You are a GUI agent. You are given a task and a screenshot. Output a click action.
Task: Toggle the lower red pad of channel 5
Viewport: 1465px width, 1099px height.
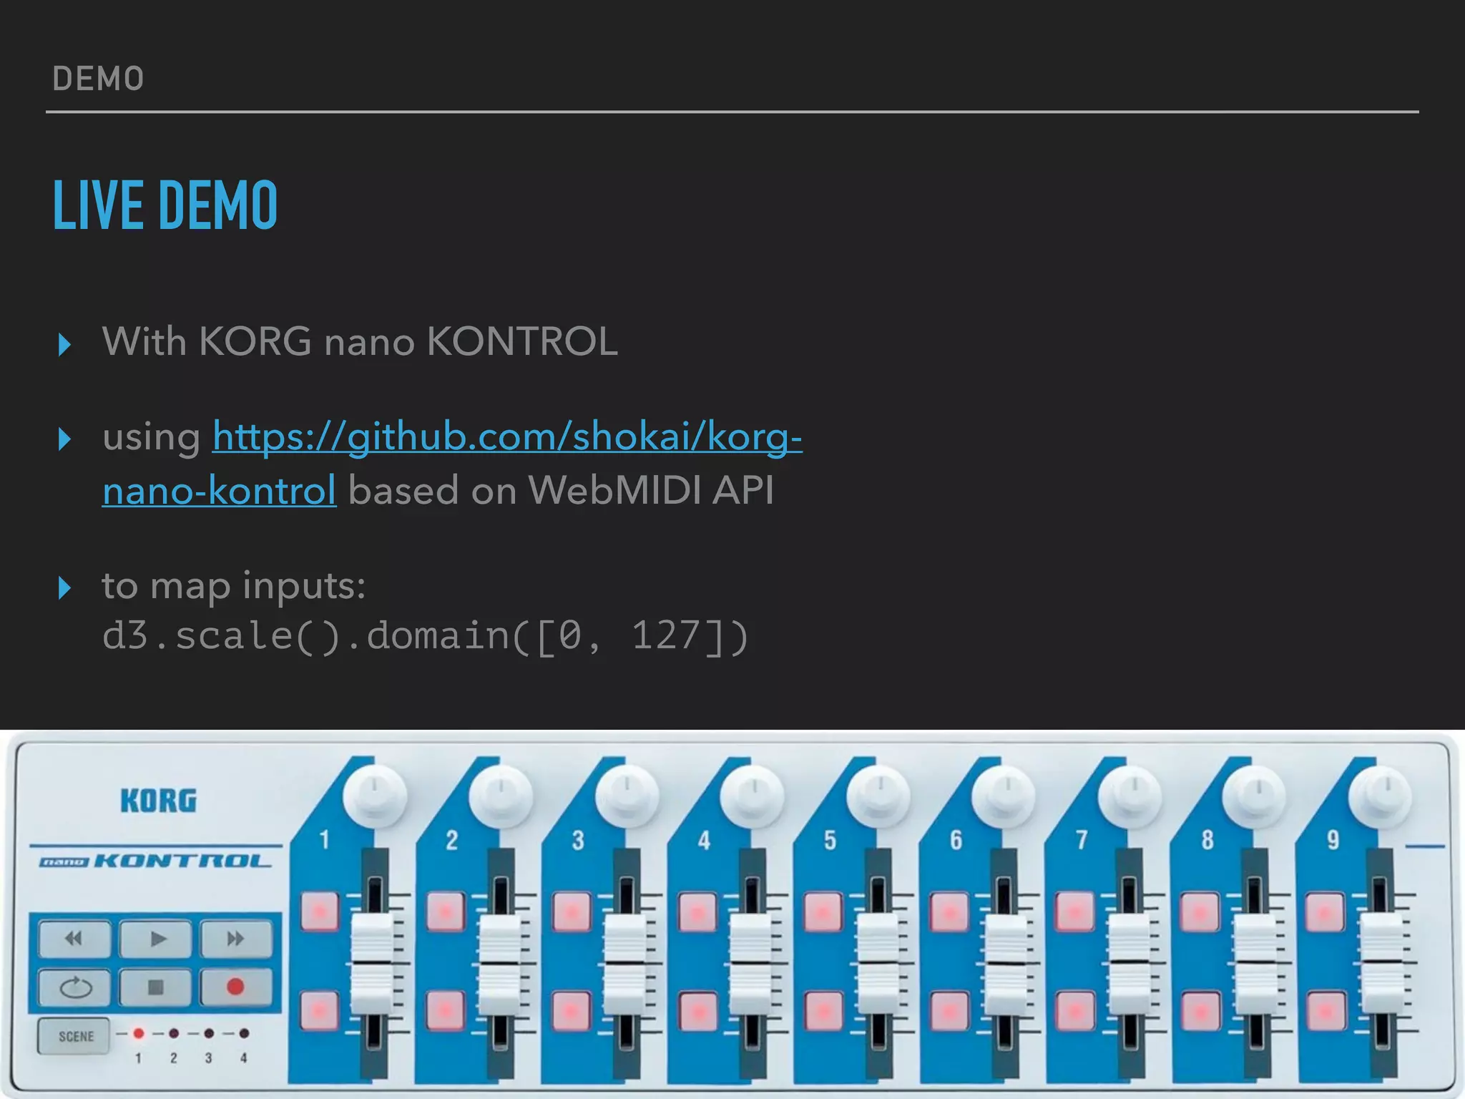823,1010
